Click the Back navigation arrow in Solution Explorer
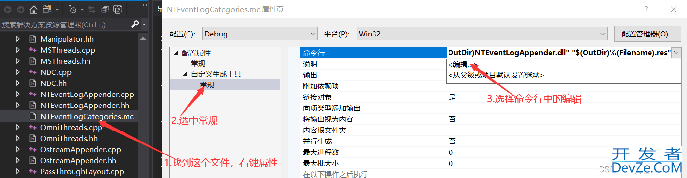 coord(8,9)
